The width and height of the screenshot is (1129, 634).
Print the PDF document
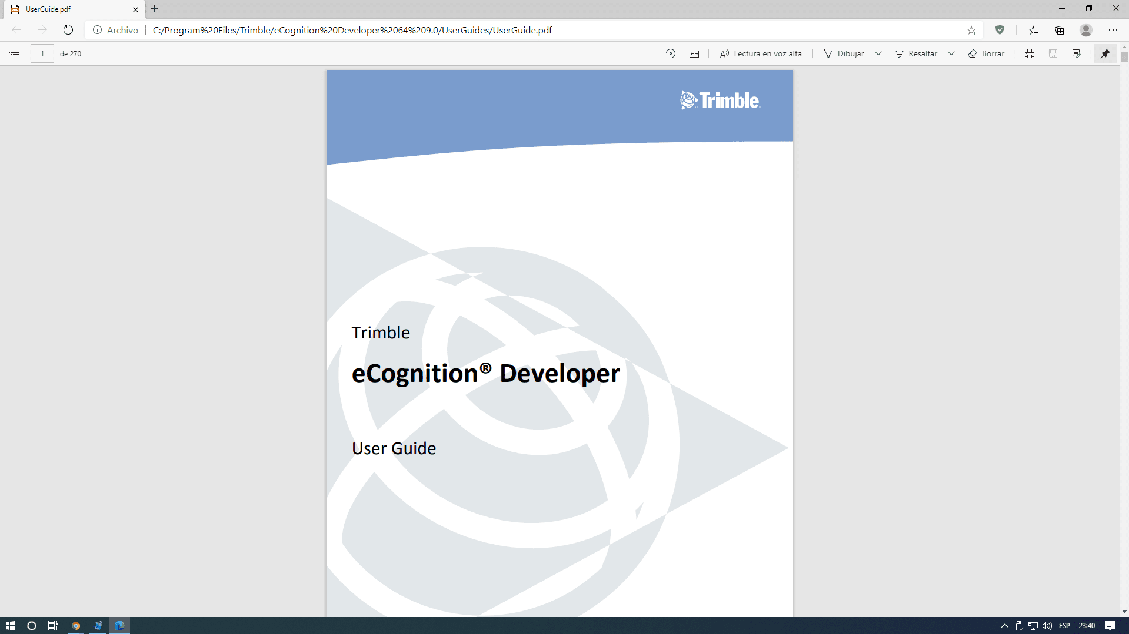pos(1029,53)
